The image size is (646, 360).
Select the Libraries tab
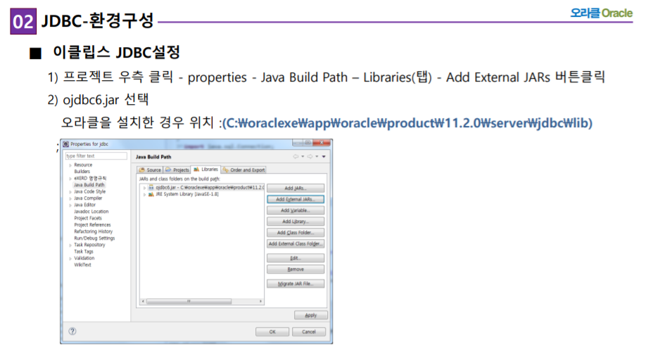coord(205,169)
